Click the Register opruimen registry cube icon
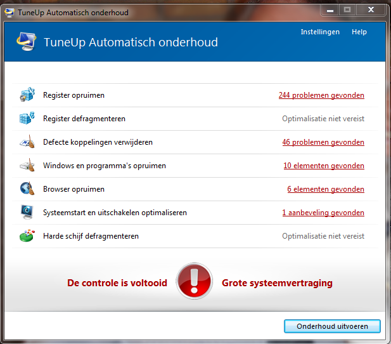The image size is (391, 344). [x=27, y=95]
